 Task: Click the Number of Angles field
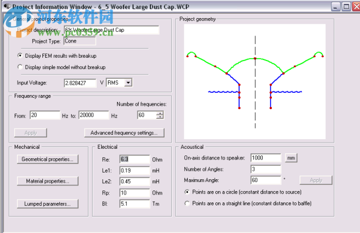click(266, 169)
